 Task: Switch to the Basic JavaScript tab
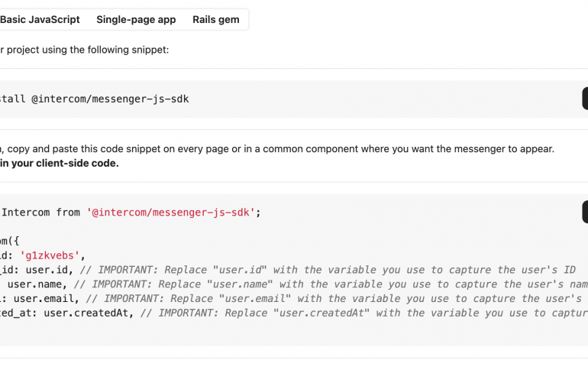click(40, 20)
